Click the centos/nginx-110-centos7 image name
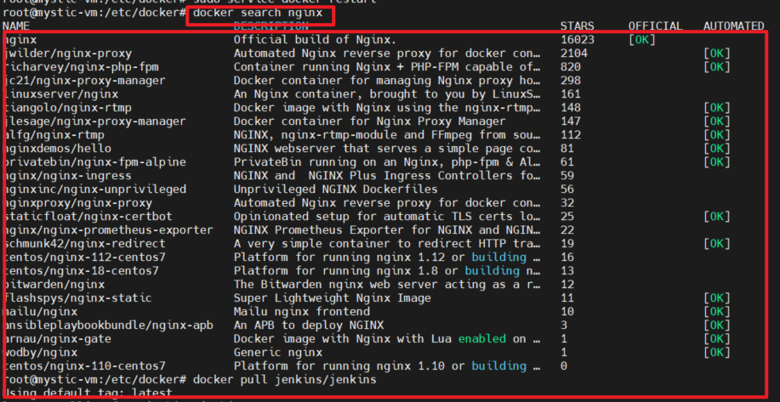This screenshot has height=402, width=780. click(84, 366)
